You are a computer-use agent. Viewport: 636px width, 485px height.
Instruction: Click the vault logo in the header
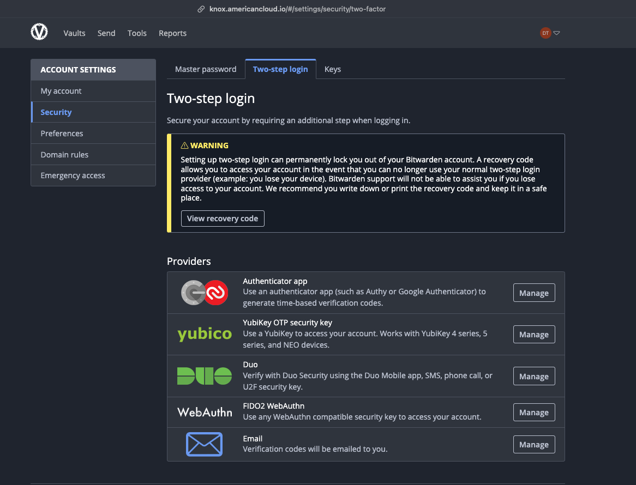pyautogui.click(x=39, y=33)
